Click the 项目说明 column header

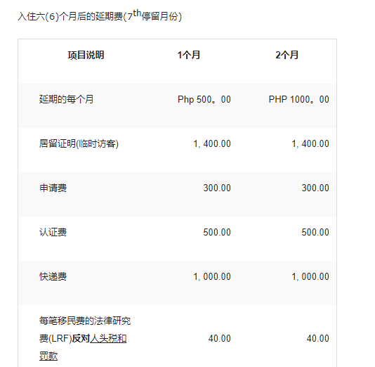[86, 55]
